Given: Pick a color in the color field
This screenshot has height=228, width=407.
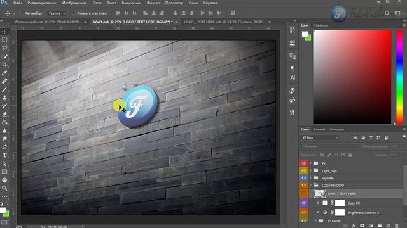Looking at the screenshot, I should point(352,77).
